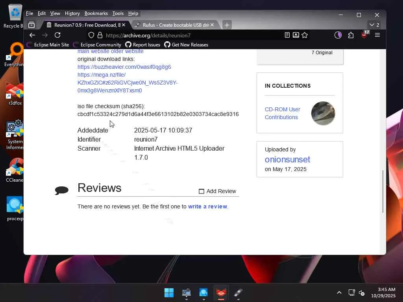
Task: Open uploader onionsunset profile
Action: (287, 160)
